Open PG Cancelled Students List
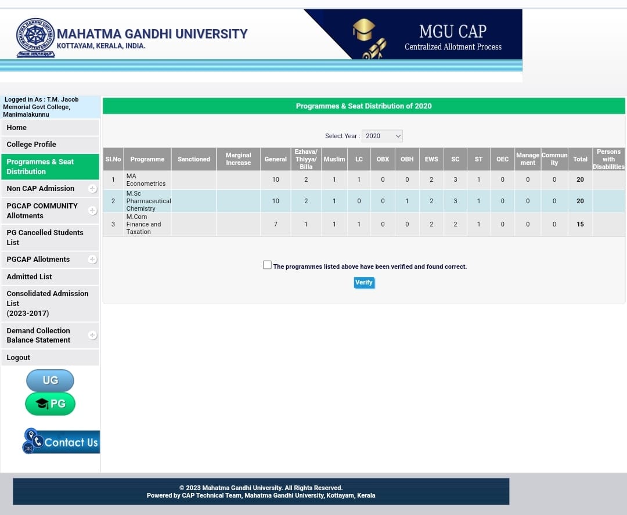The width and height of the screenshot is (627, 515). 50,237
